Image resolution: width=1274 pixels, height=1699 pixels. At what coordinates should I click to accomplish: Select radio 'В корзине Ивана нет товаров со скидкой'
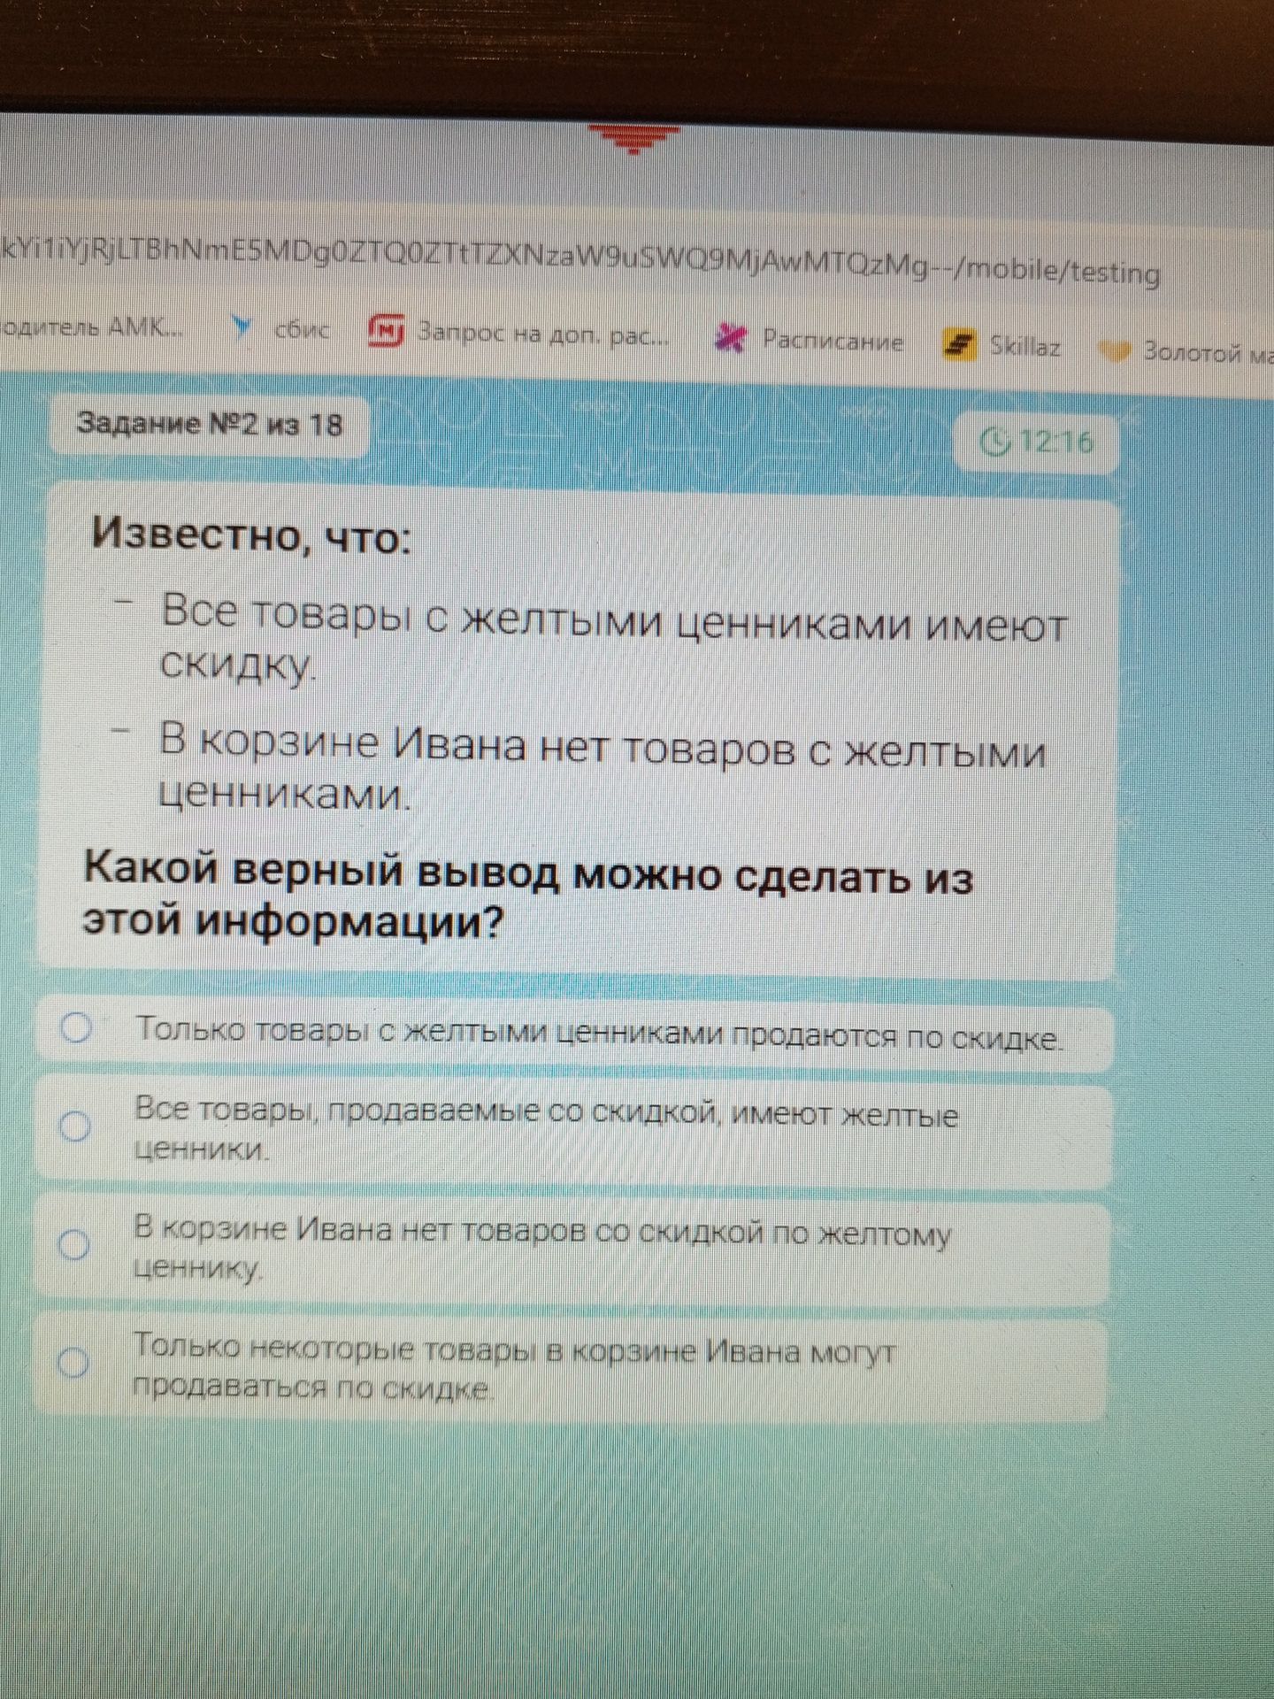coord(74,1245)
